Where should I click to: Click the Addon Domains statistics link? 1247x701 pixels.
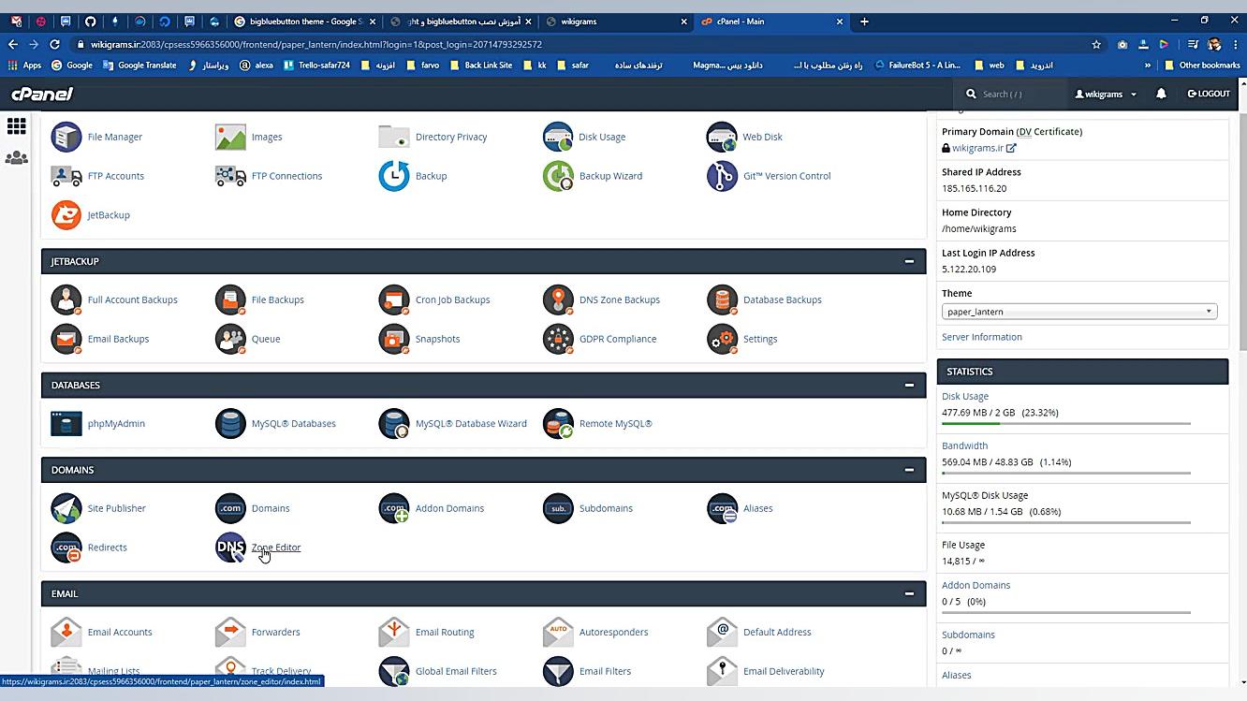pyautogui.click(x=976, y=586)
